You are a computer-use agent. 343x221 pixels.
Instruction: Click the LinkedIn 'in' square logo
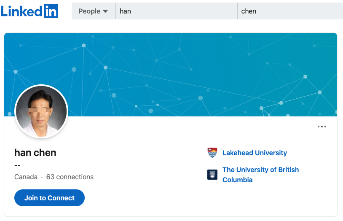[51, 11]
